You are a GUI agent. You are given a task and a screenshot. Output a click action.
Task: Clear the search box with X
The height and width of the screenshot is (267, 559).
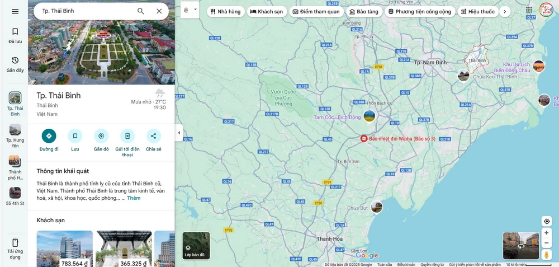point(159,11)
